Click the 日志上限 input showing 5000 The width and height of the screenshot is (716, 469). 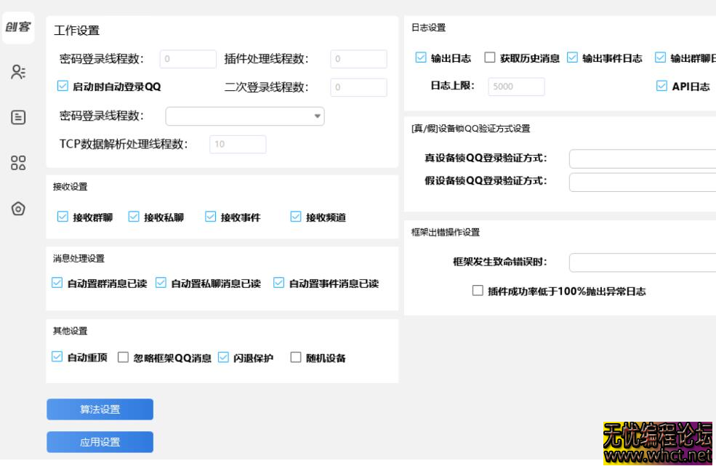pyautogui.click(x=518, y=86)
